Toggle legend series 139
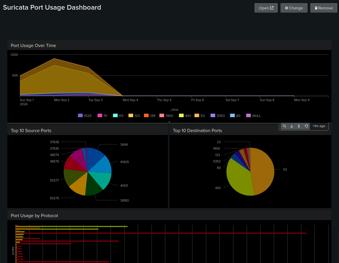This screenshot has width=339, height=263. click(x=149, y=116)
